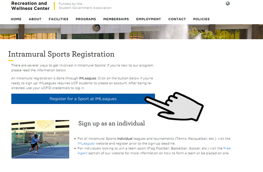Open the CONTACT page

tap(177, 19)
